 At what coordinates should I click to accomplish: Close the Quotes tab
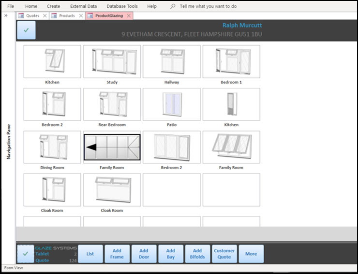45,15
